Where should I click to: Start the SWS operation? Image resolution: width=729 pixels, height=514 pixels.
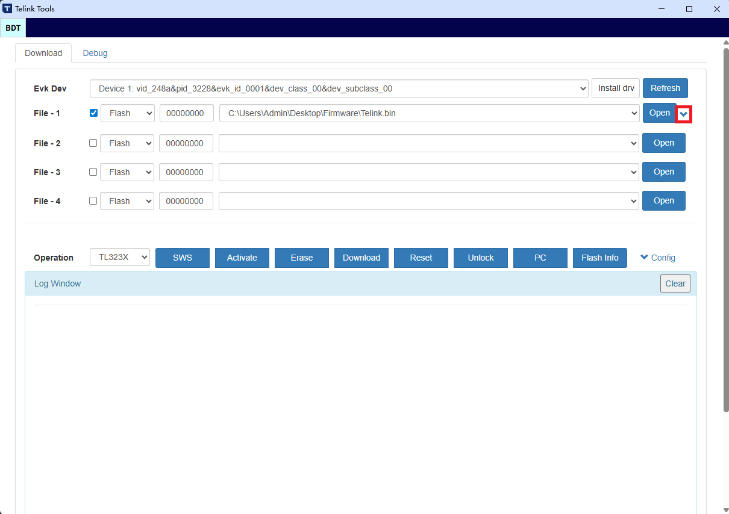click(x=182, y=258)
